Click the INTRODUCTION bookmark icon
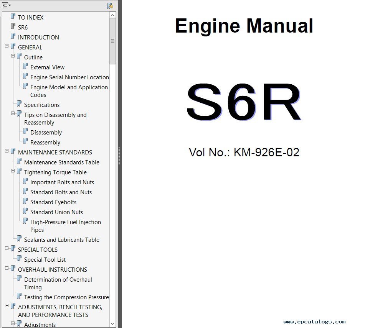365x328 pixels. coord(13,36)
